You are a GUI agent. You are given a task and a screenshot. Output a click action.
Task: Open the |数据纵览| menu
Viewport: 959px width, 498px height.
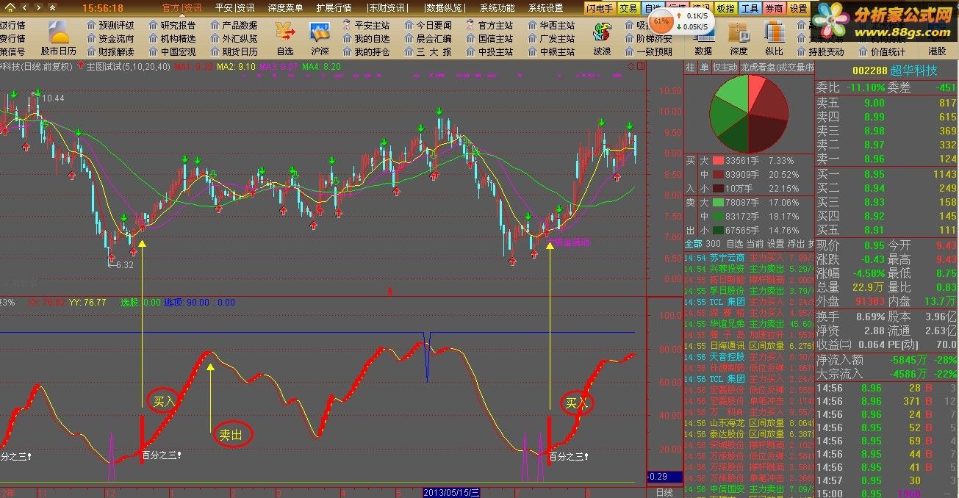(445, 8)
